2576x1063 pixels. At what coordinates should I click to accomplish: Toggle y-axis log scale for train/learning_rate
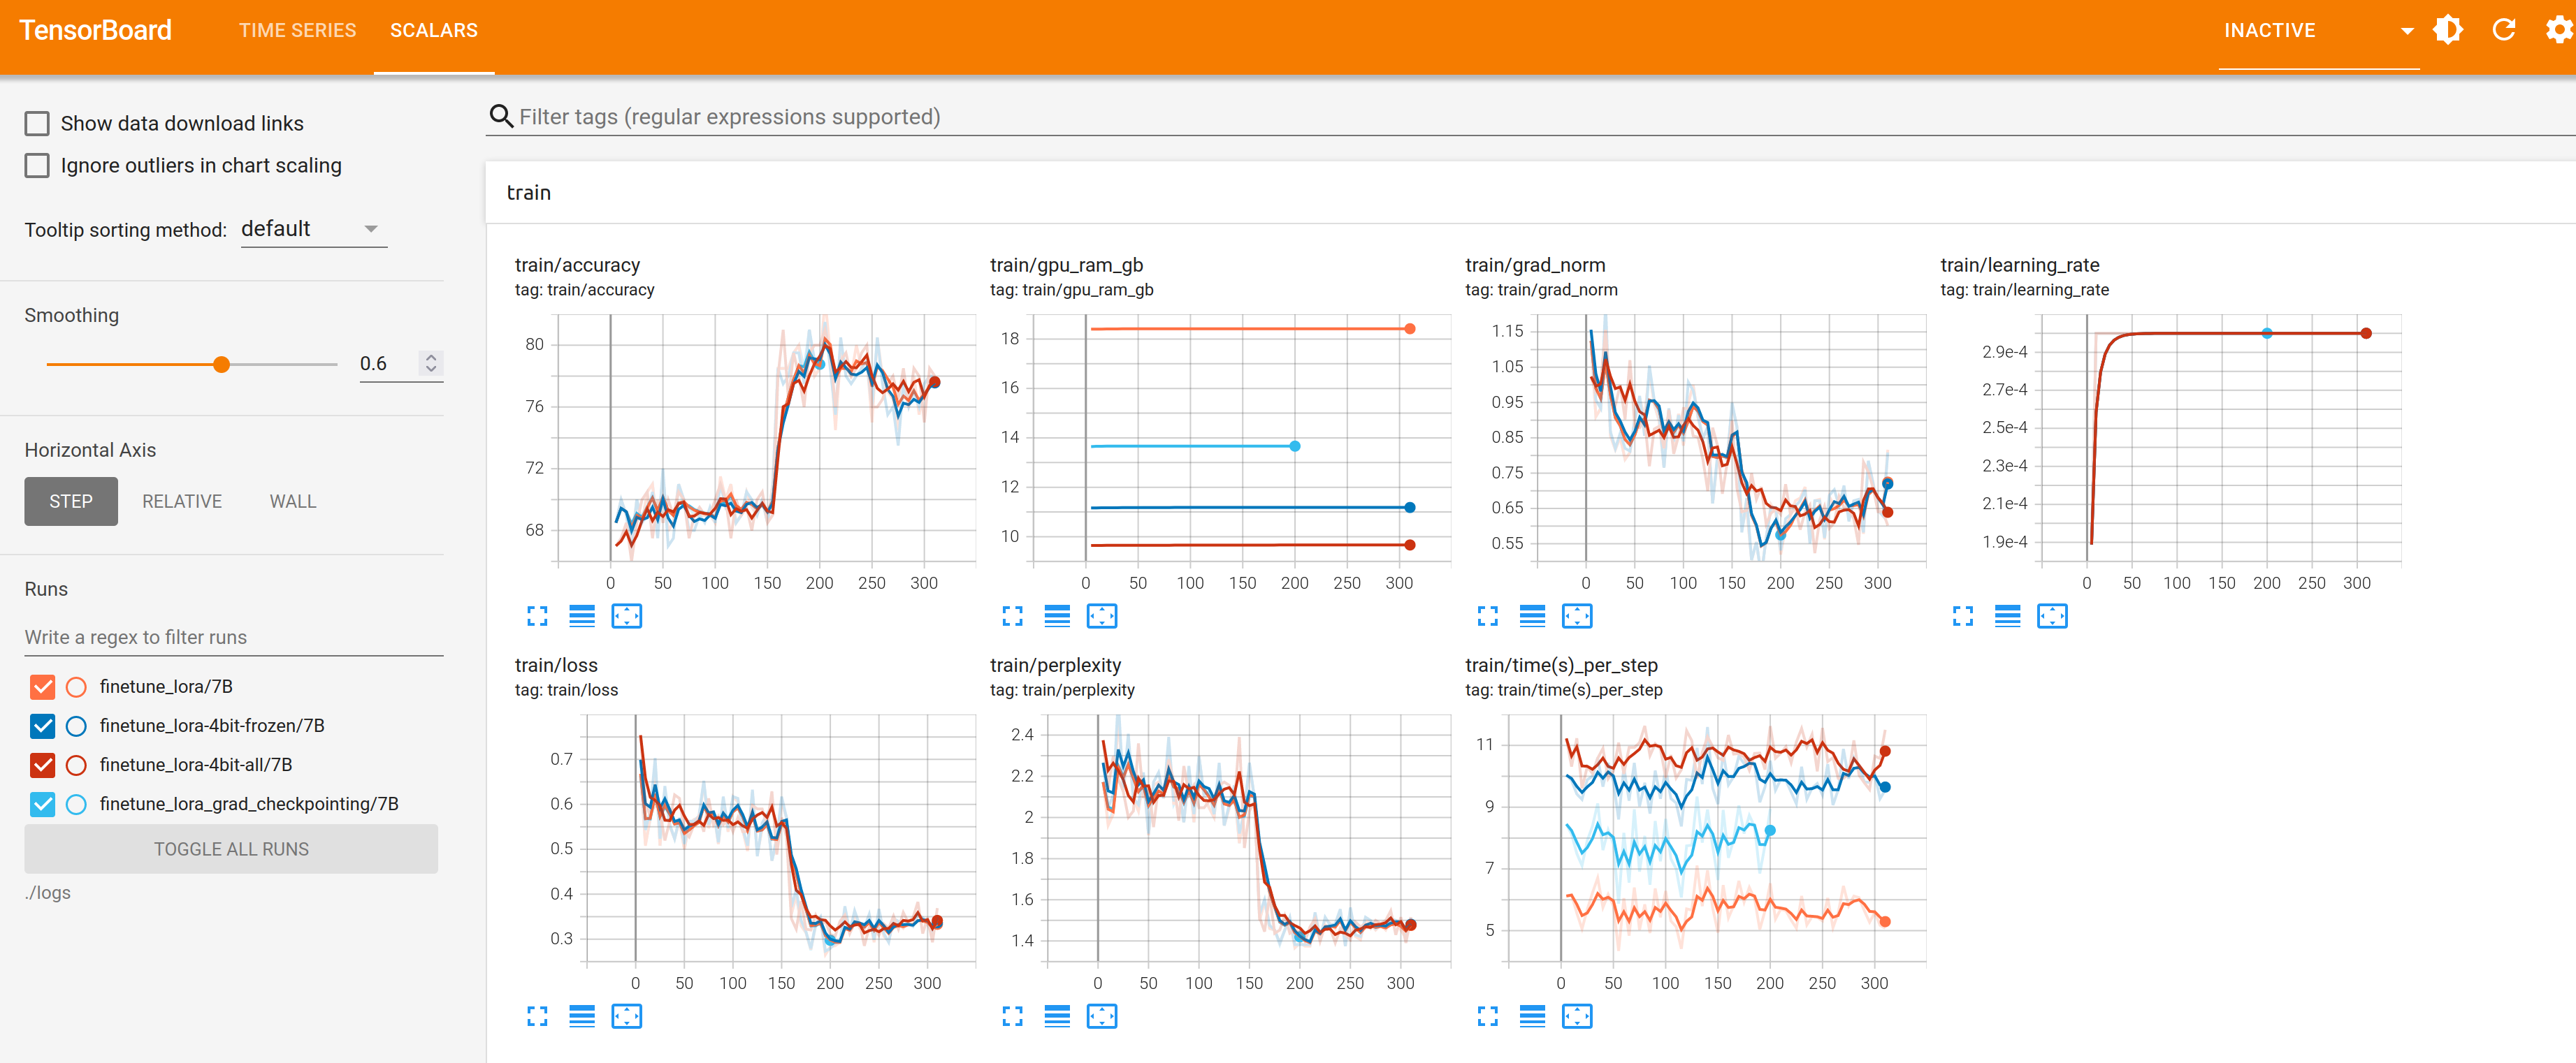tap(2007, 617)
